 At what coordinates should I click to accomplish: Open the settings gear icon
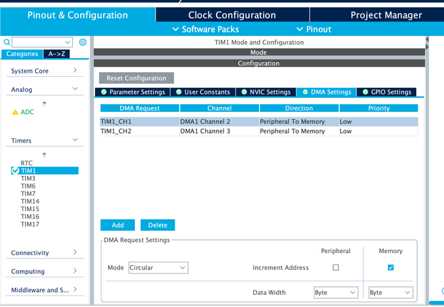click(x=82, y=43)
